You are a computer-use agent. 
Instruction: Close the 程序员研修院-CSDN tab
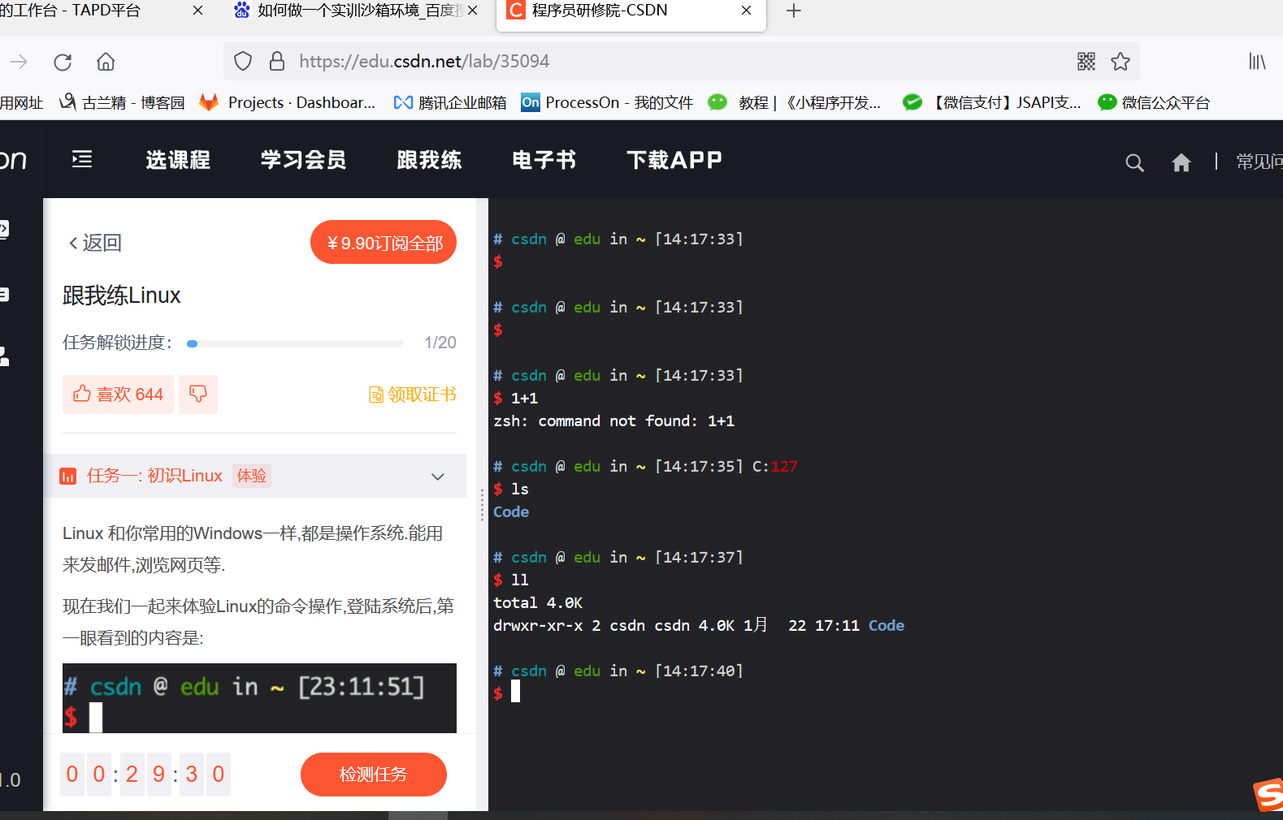point(747,11)
